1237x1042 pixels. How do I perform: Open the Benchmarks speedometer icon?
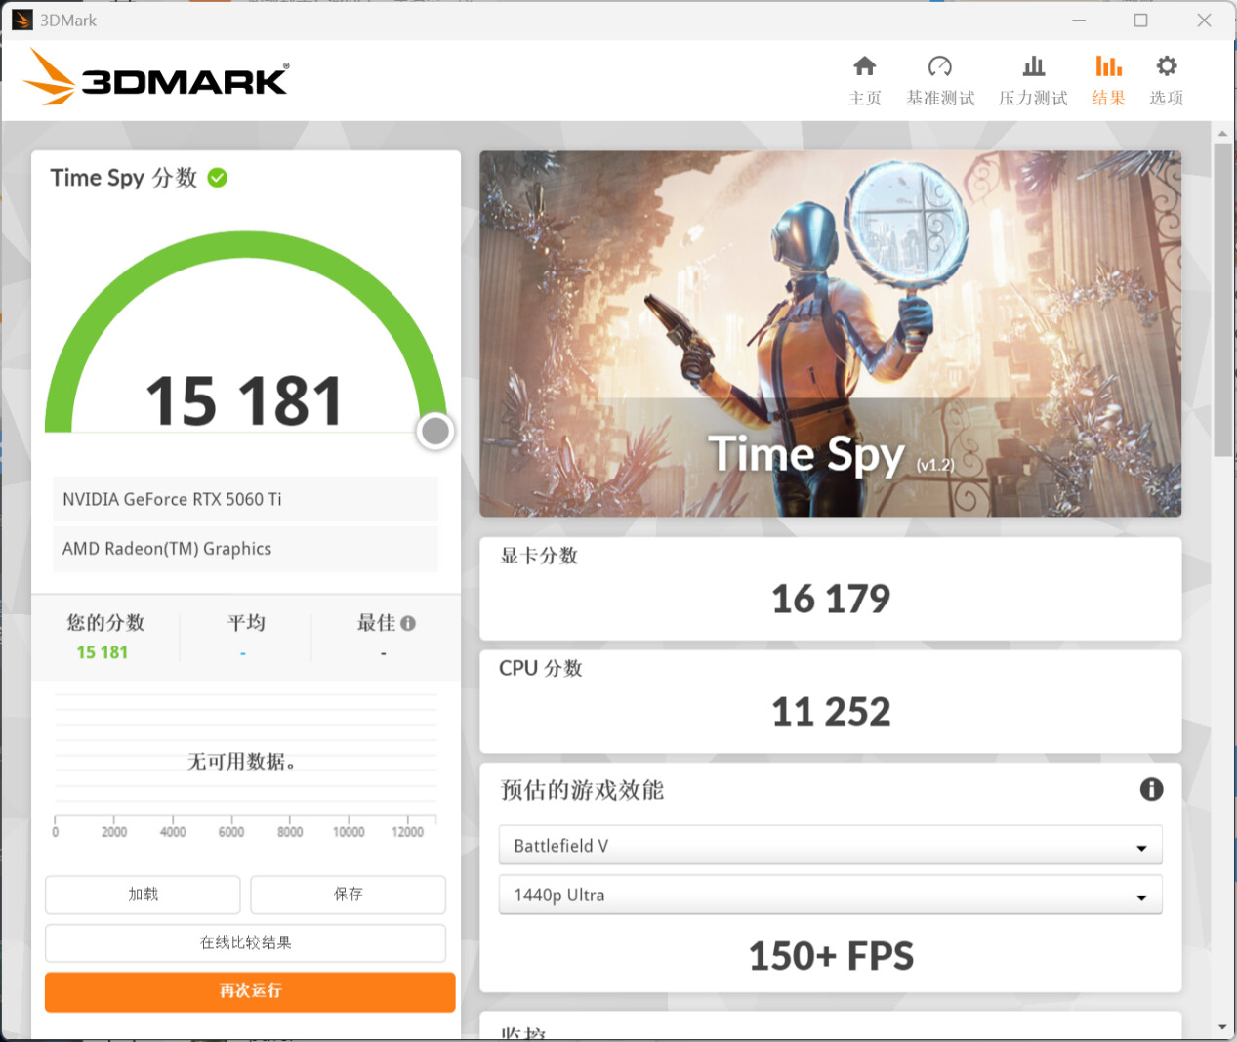(x=939, y=66)
